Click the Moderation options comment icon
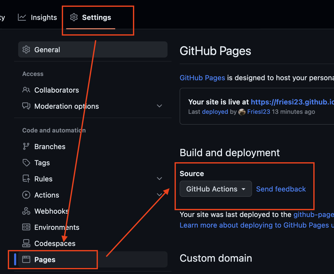 26,106
